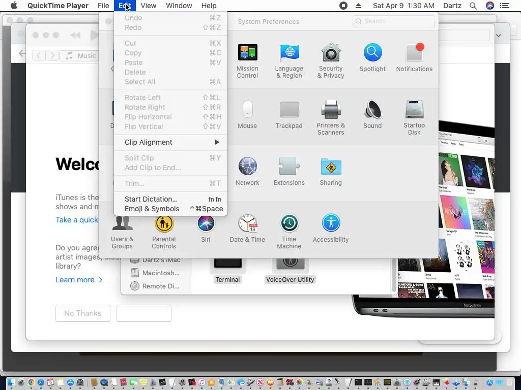Choose Start Dictation from Edit menu

click(x=171, y=199)
